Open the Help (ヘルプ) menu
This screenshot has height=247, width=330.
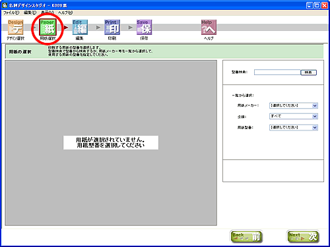tap(65, 13)
